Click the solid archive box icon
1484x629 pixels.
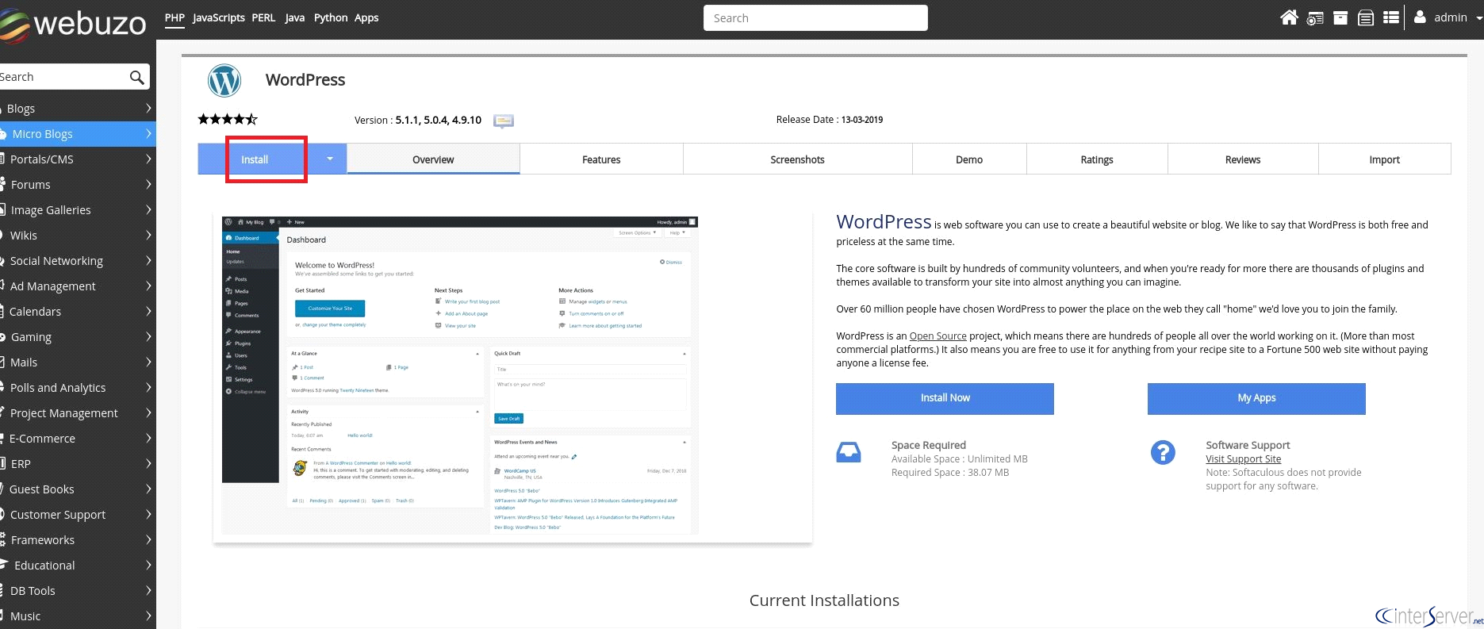(1340, 17)
